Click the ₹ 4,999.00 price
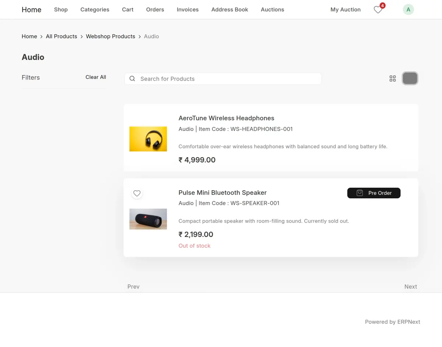This screenshot has height=347, width=442. tap(197, 160)
